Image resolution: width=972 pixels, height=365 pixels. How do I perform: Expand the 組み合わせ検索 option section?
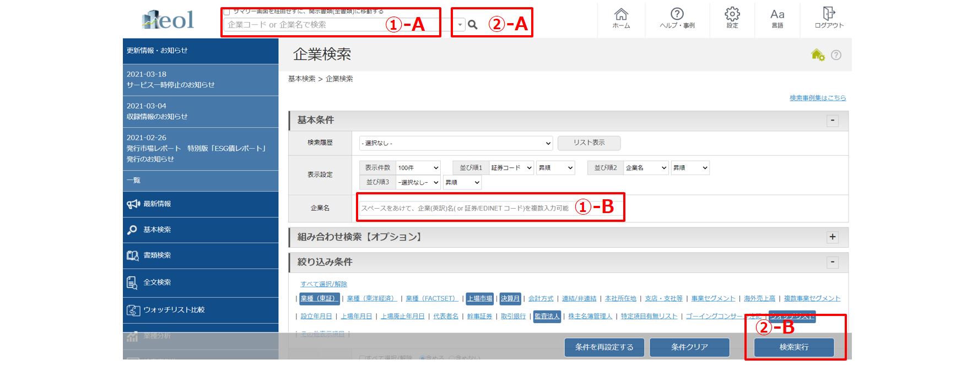coord(832,237)
